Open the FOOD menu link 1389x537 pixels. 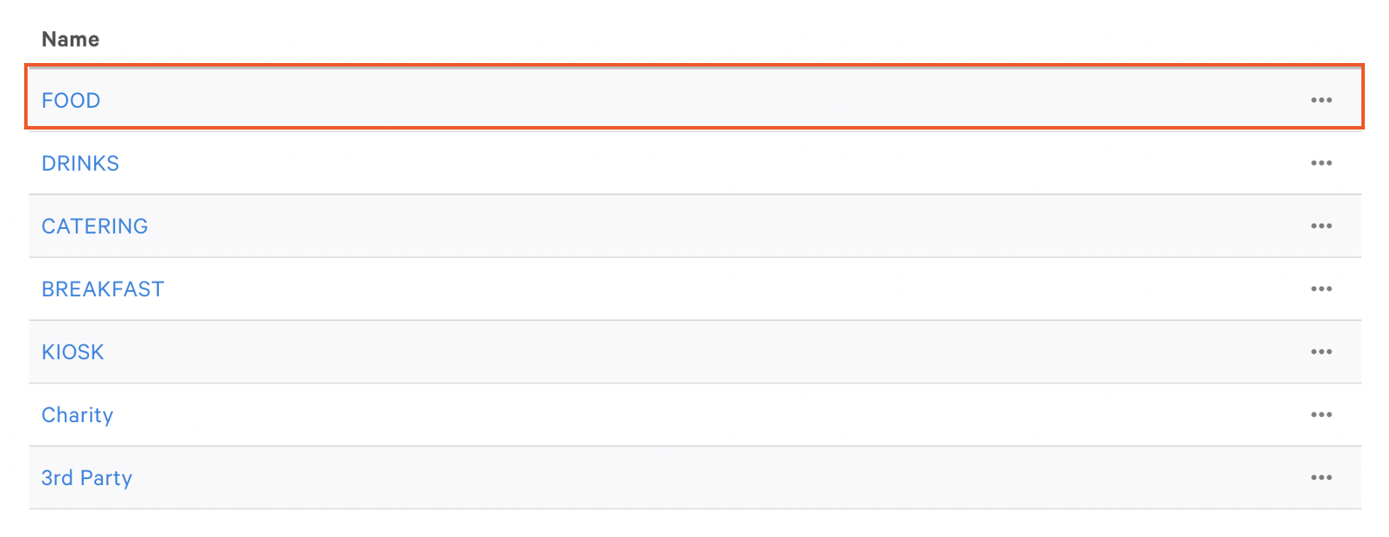point(71,100)
